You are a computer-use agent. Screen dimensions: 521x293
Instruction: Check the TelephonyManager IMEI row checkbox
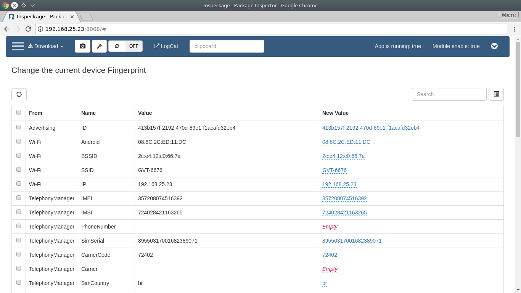(x=19, y=198)
